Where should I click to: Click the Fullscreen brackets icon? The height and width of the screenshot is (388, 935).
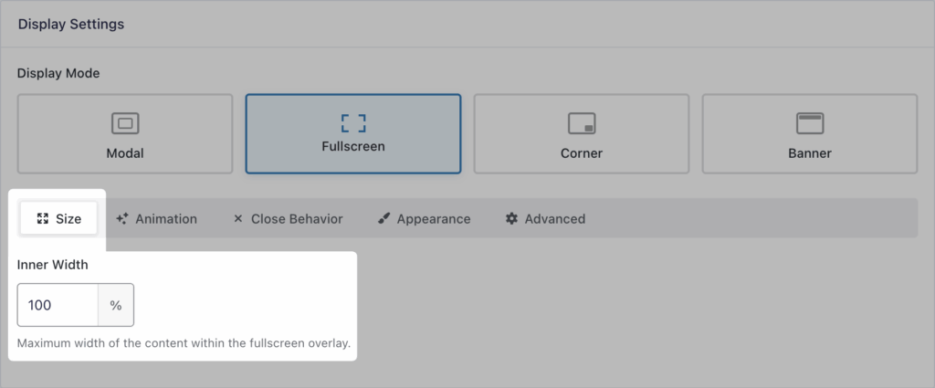[352, 122]
